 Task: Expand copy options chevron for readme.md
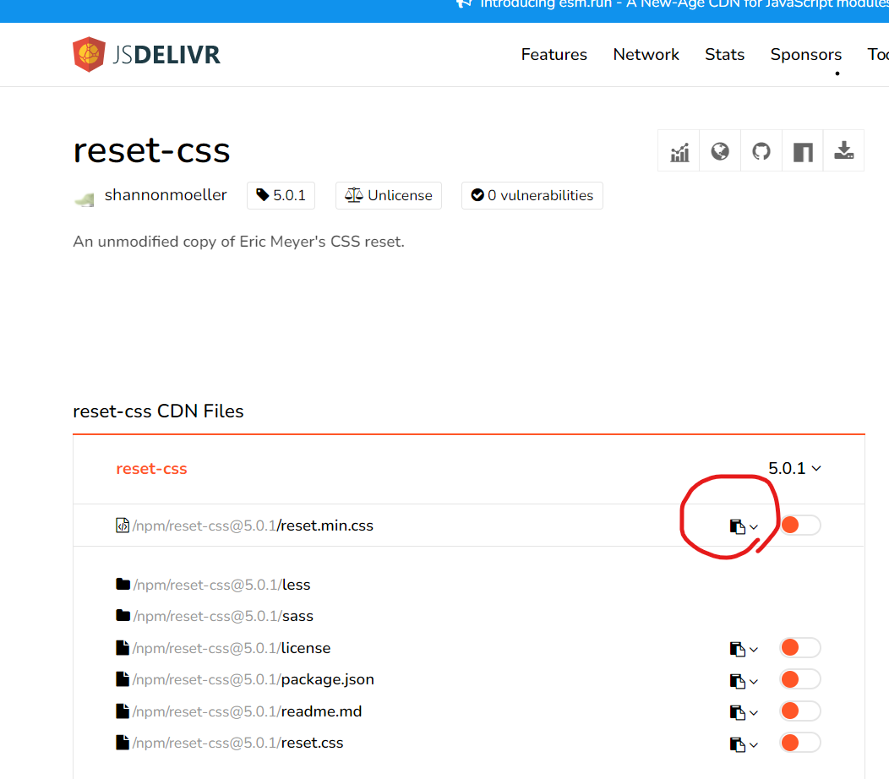pos(754,713)
